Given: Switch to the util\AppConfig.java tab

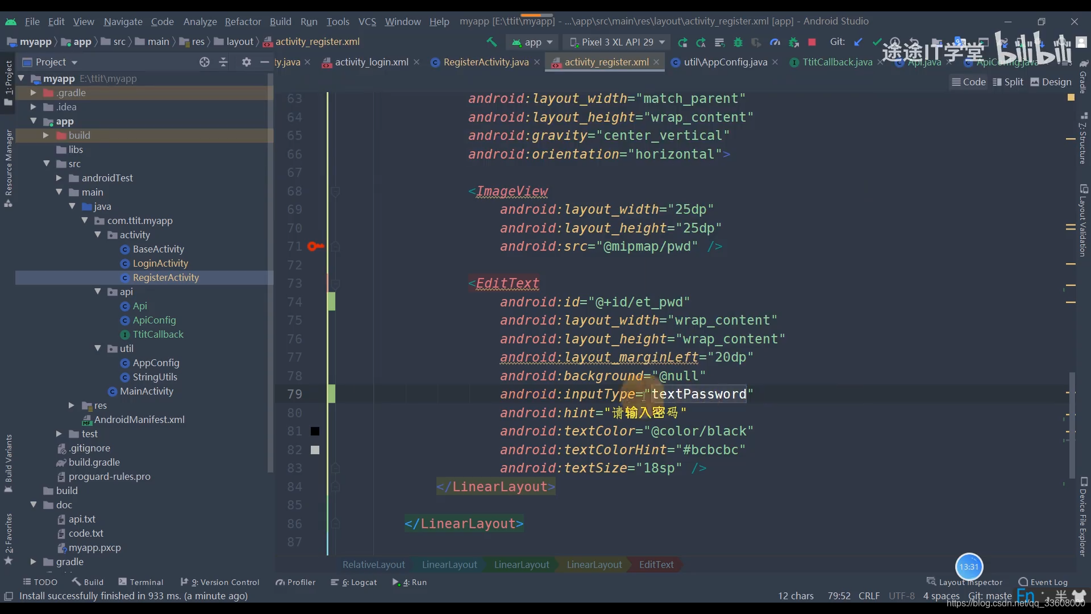Looking at the screenshot, I should (x=725, y=62).
